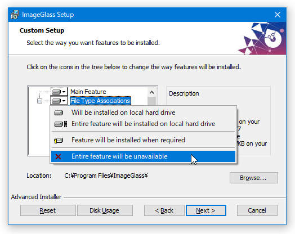The image size is (295, 234).
Task: Go back with the < Back button
Action: click(164, 210)
